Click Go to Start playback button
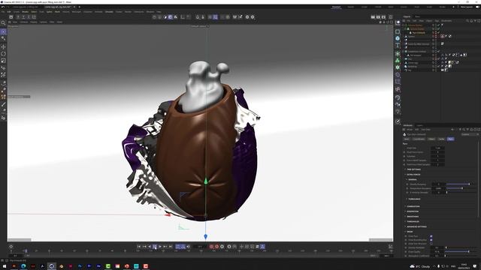Viewport: 481px width, 270px height. (139, 247)
